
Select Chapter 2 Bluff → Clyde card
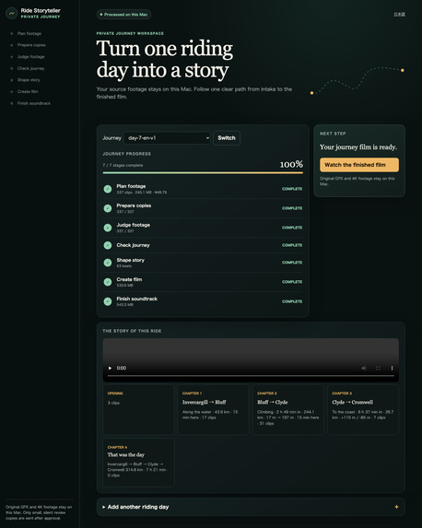288,410
